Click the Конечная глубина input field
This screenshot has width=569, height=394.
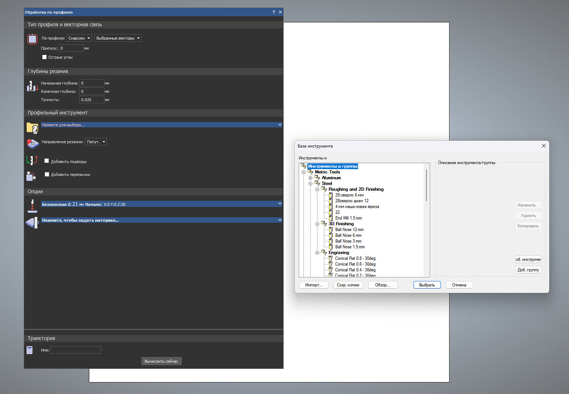[x=91, y=91]
